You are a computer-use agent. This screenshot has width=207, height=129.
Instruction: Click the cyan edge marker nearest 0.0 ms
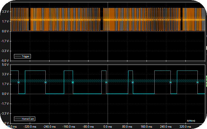tap(106, 82)
